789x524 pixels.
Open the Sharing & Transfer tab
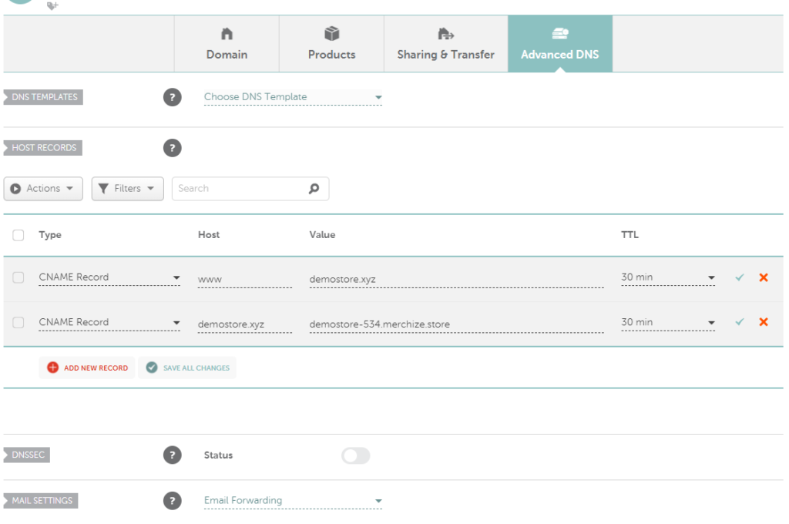click(446, 44)
